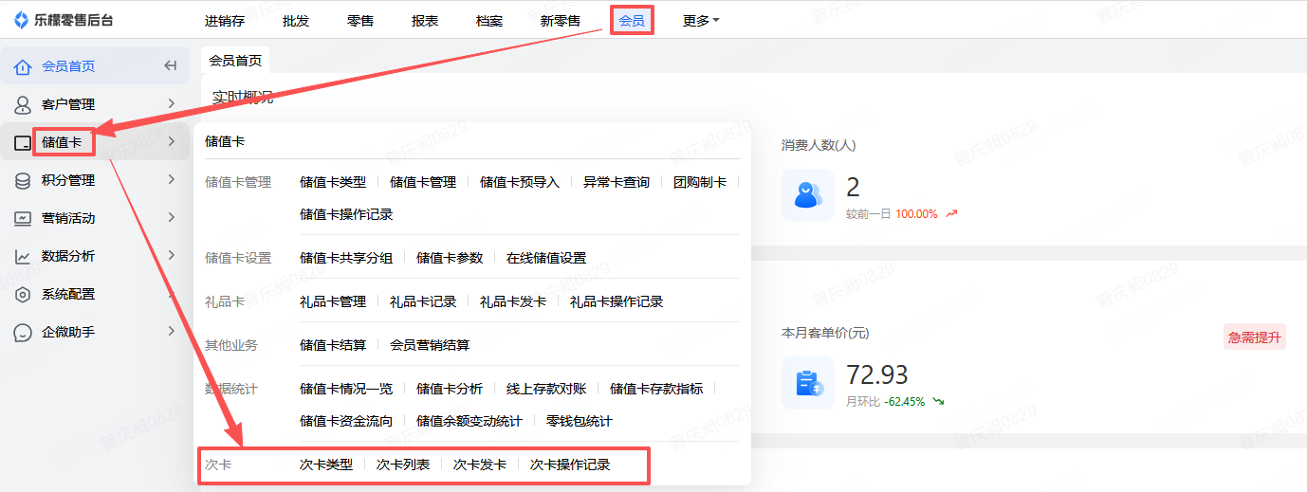Open the 报表 top menu
This screenshot has width=1307, height=492.
(x=425, y=20)
